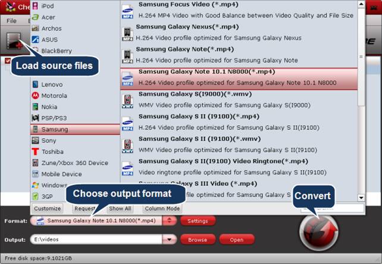
Task: Click the E:\videos output path field
Action: pos(96,240)
